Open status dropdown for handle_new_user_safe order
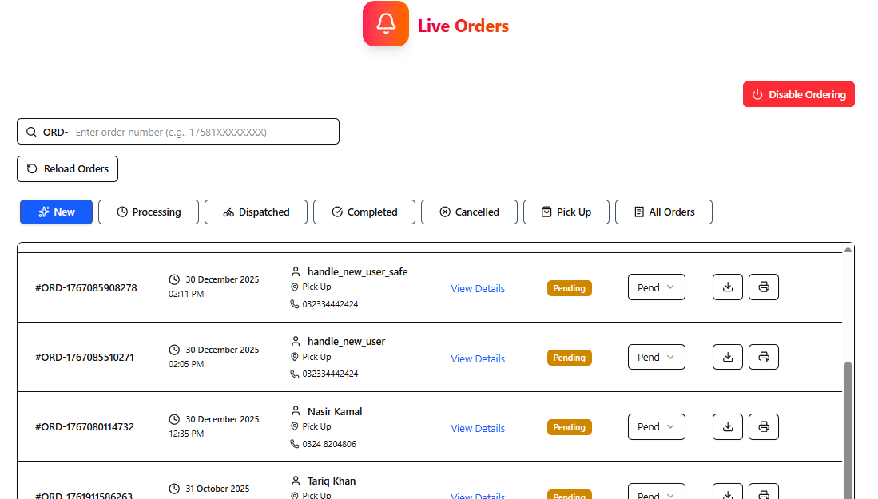The image size is (878, 499). pyautogui.click(x=656, y=287)
